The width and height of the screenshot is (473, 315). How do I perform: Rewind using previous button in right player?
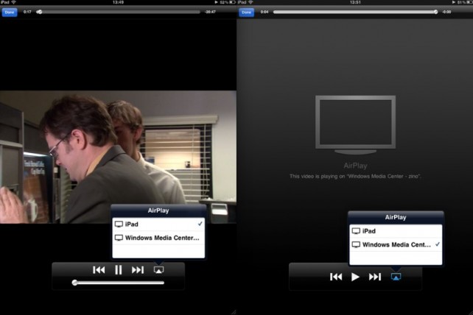336,277
